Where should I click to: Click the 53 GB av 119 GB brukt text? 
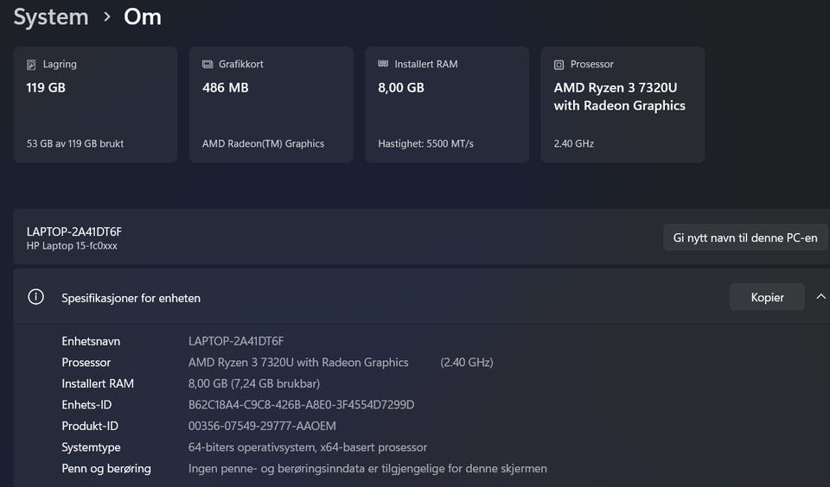(x=75, y=144)
